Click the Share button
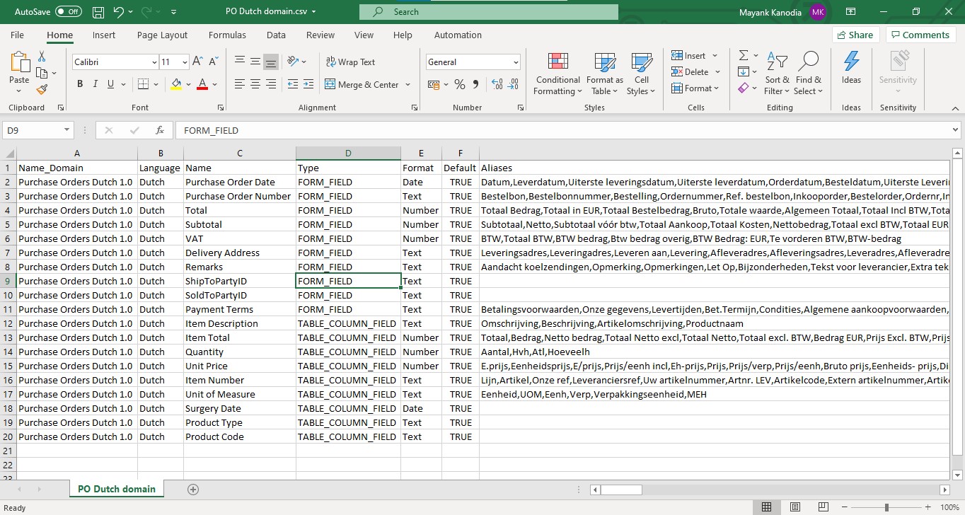This screenshot has width=965, height=515. 855,35
